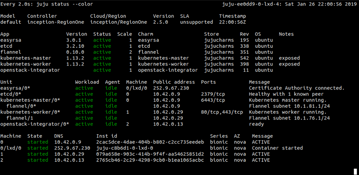
Task: Click the port '6443/tcp'
Action: (213, 100)
